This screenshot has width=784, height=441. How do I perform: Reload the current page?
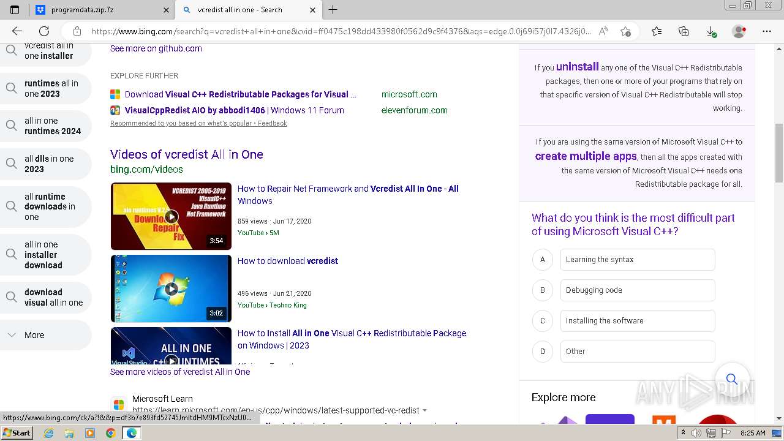coord(44,31)
